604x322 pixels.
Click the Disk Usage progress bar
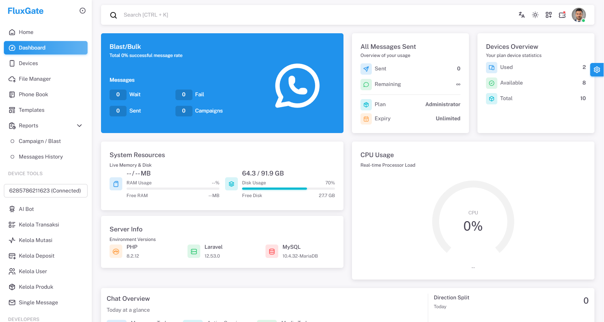(289, 189)
